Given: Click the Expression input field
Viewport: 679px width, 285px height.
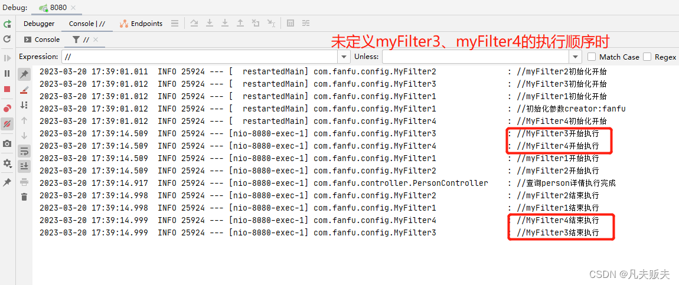Looking at the screenshot, I should pos(201,57).
